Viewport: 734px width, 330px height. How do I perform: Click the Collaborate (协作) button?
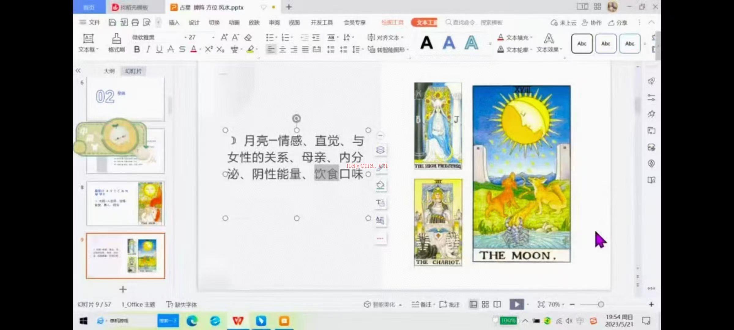click(591, 23)
